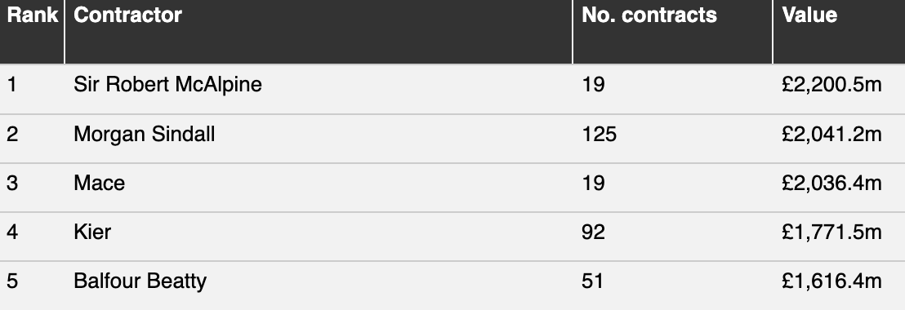Click the 92 contracts cell for Kier
The image size is (905, 310).
(593, 232)
